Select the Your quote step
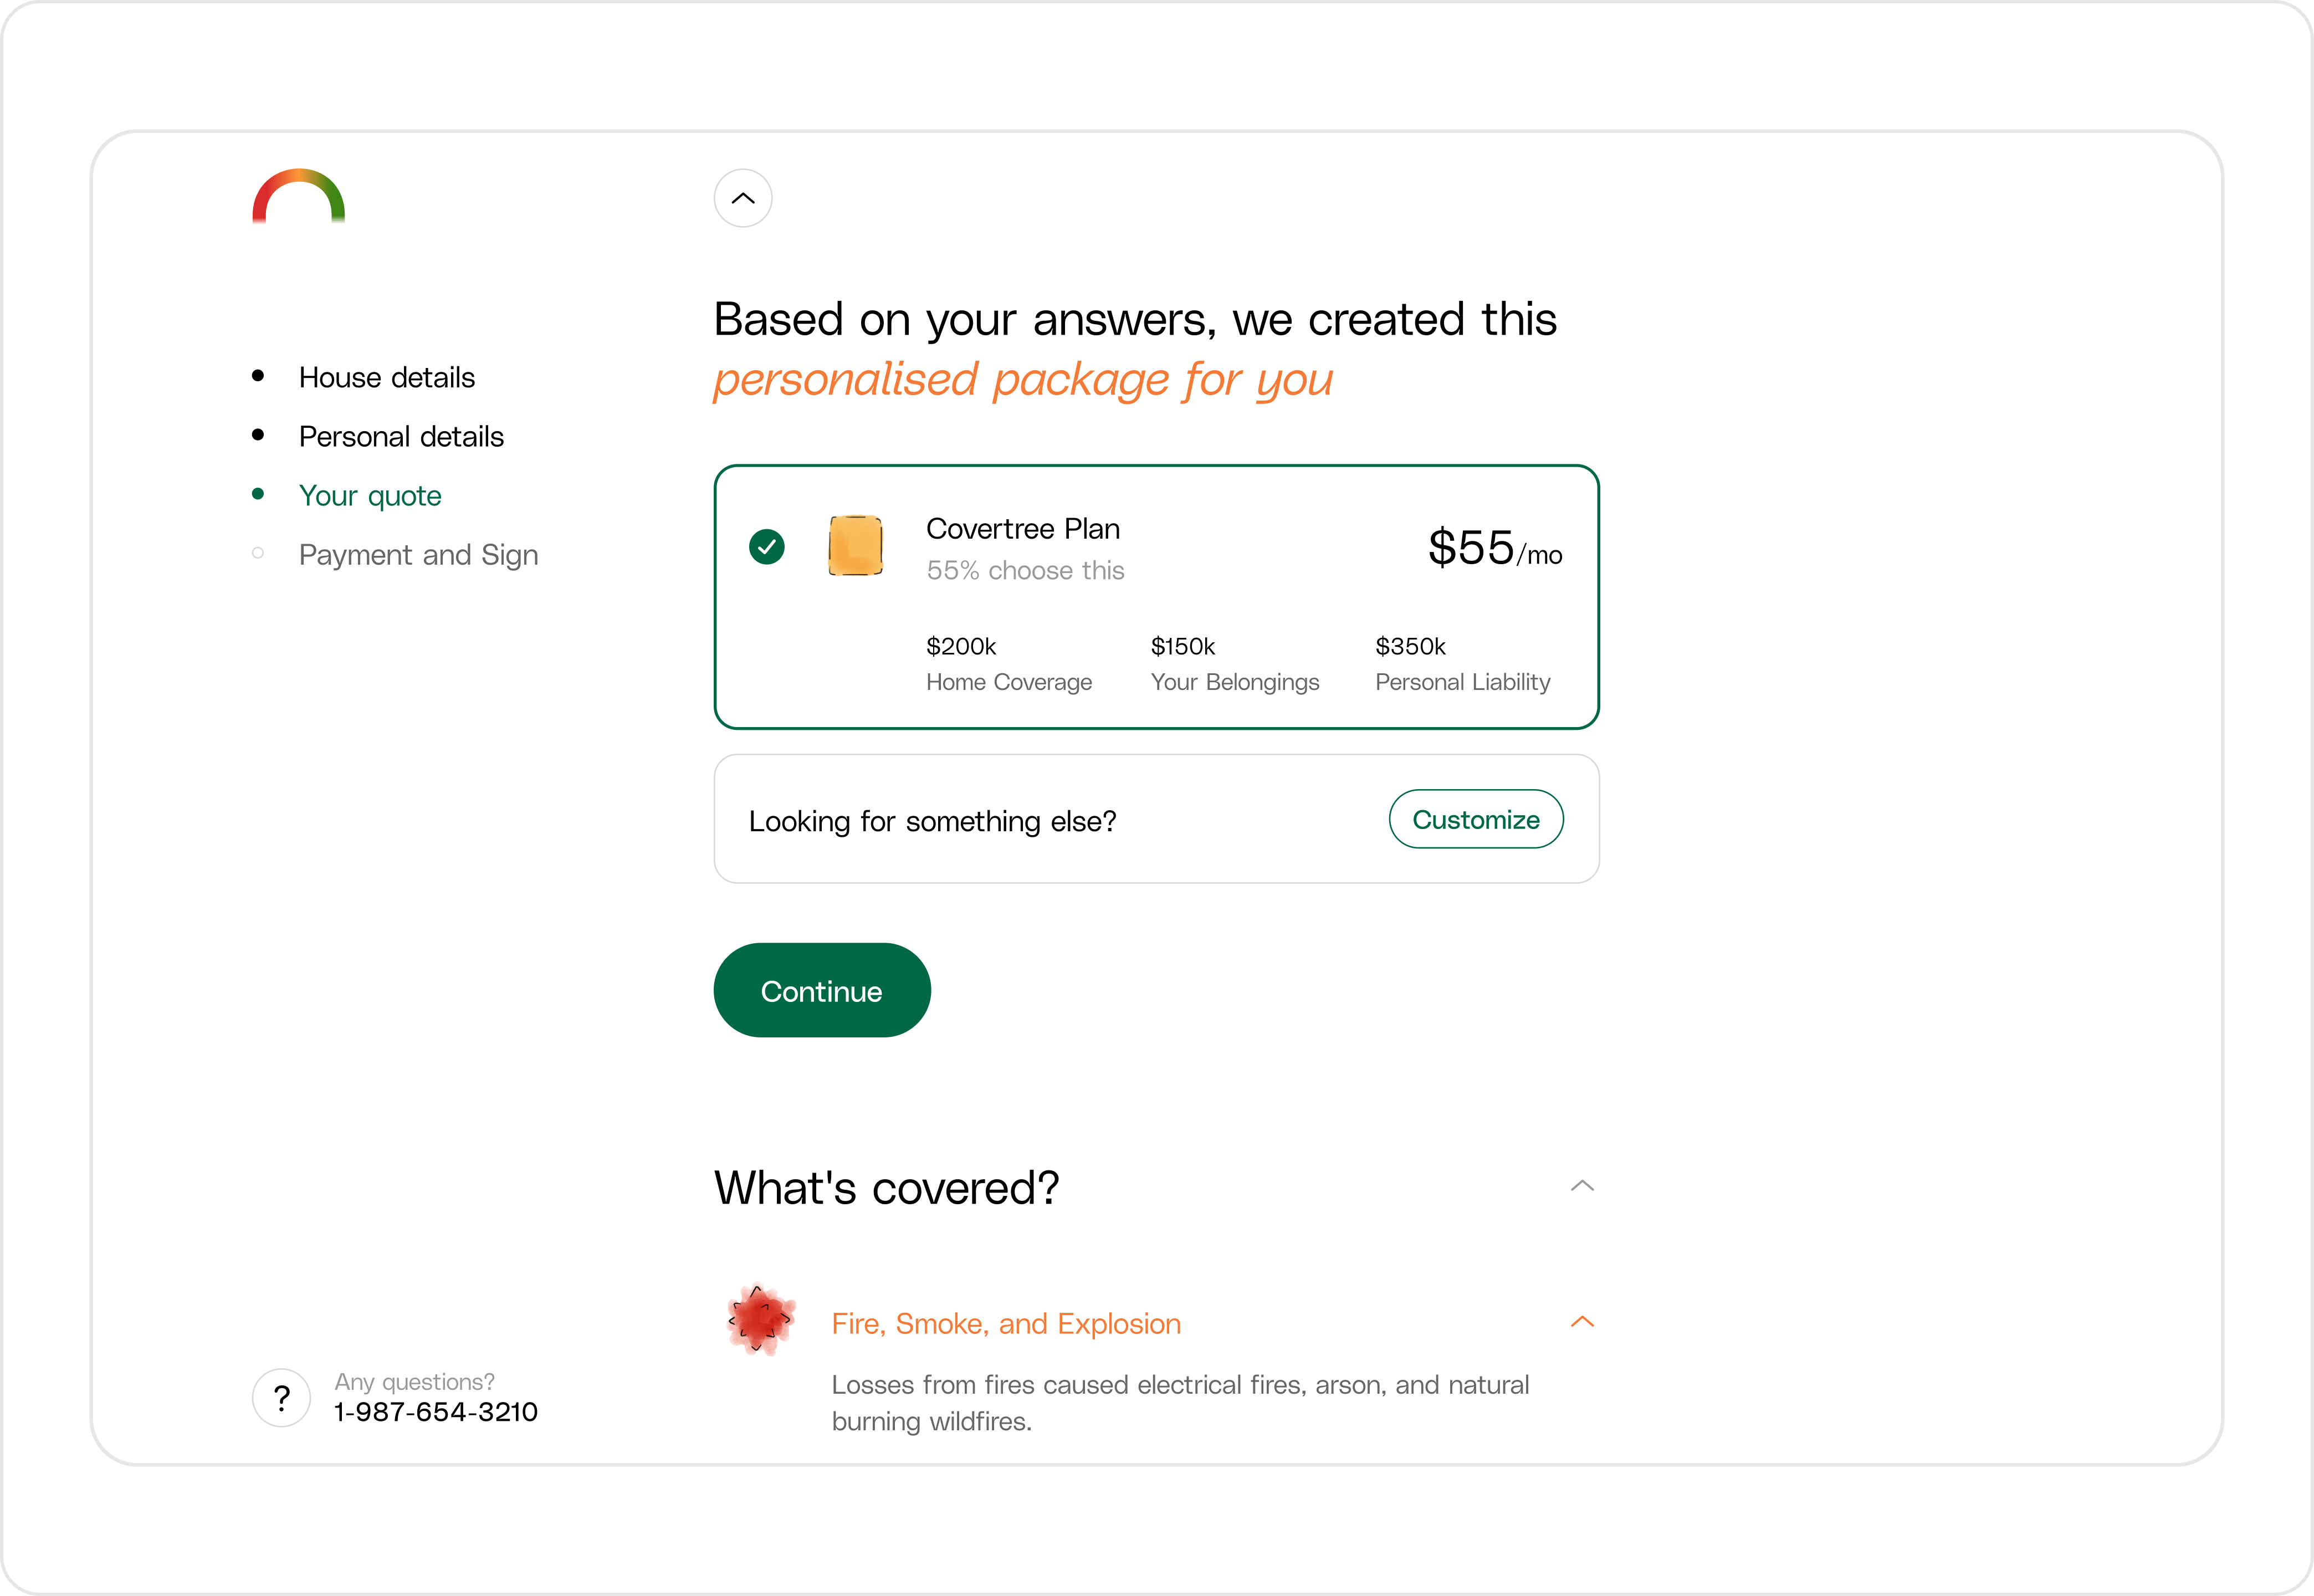The height and width of the screenshot is (1596, 2314). pyautogui.click(x=370, y=496)
